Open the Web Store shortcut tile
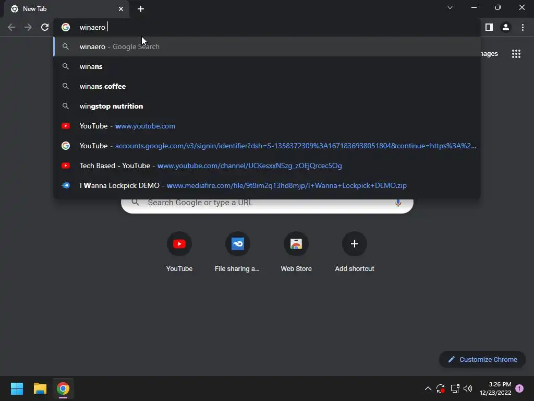This screenshot has width=534, height=401. click(x=296, y=252)
